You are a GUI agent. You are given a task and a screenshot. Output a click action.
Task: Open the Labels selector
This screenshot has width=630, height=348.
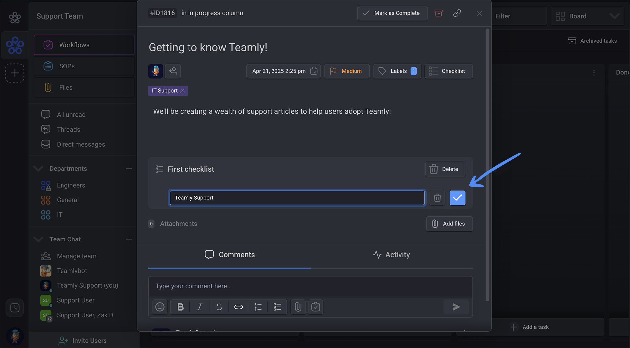pos(397,71)
